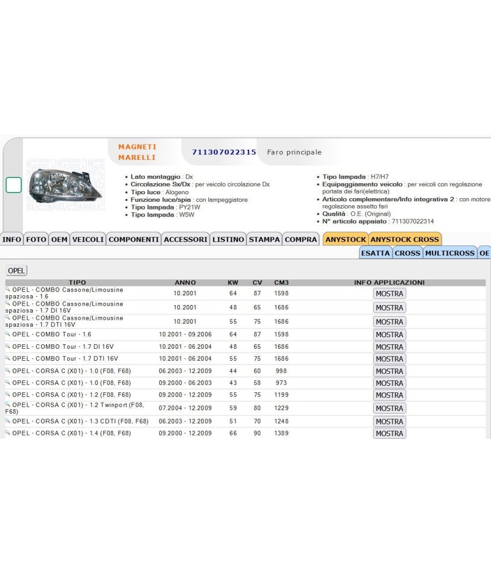The height and width of the screenshot is (573, 491).
Task: Click MOSTRA for CORSA C 1.3 CDTI
Action: coord(390,422)
